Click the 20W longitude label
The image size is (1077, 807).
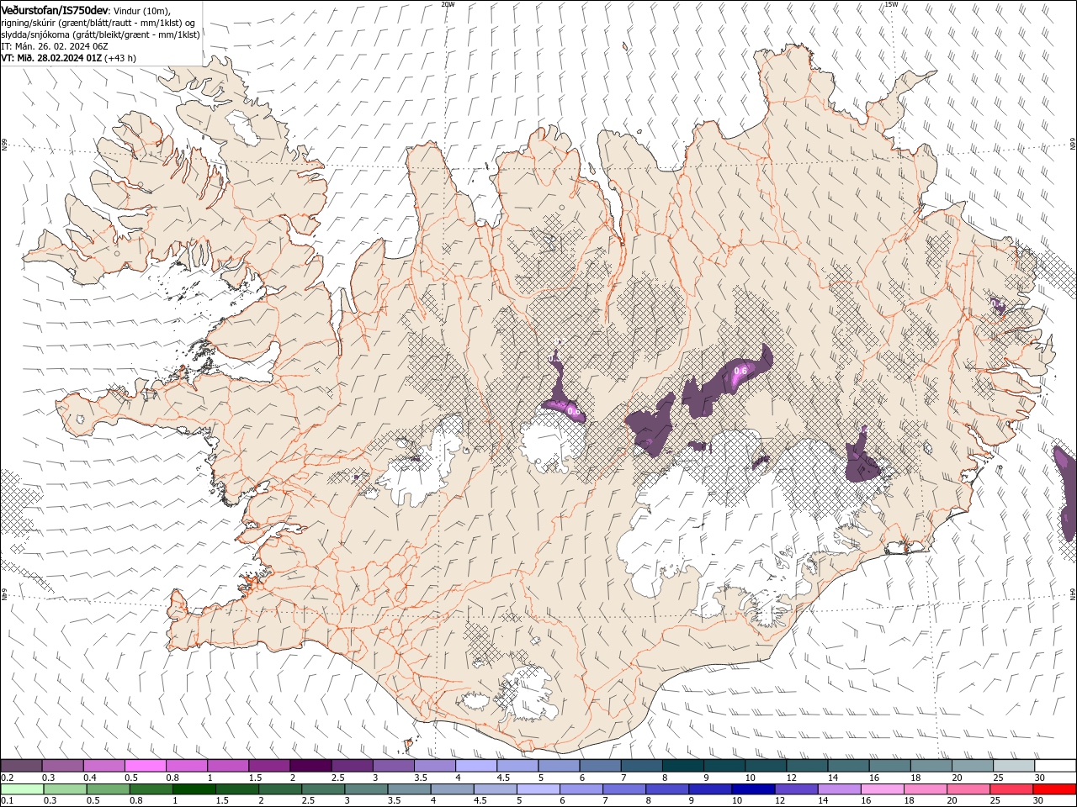pos(448,3)
